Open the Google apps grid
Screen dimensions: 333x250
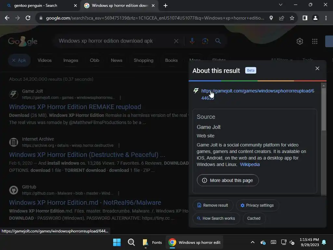[315, 41]
